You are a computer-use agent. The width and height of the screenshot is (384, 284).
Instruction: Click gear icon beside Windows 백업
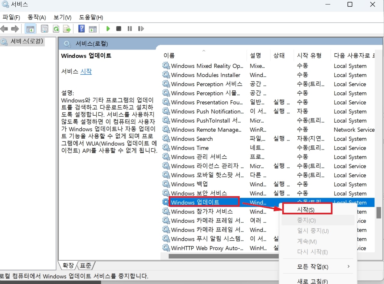coord(166,184)
